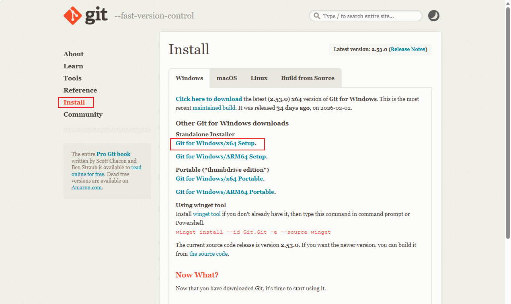Download Git for Windows/ARM64 Setup
Viewport: 511px width, 304px height.
coord(221,156)
